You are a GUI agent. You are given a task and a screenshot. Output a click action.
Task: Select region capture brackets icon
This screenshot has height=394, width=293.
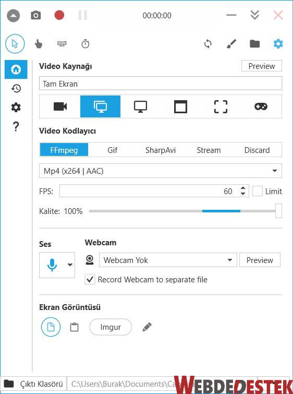(221, 106)
